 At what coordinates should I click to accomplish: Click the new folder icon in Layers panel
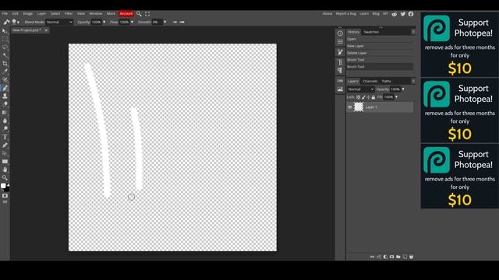(x=398, y=257)
